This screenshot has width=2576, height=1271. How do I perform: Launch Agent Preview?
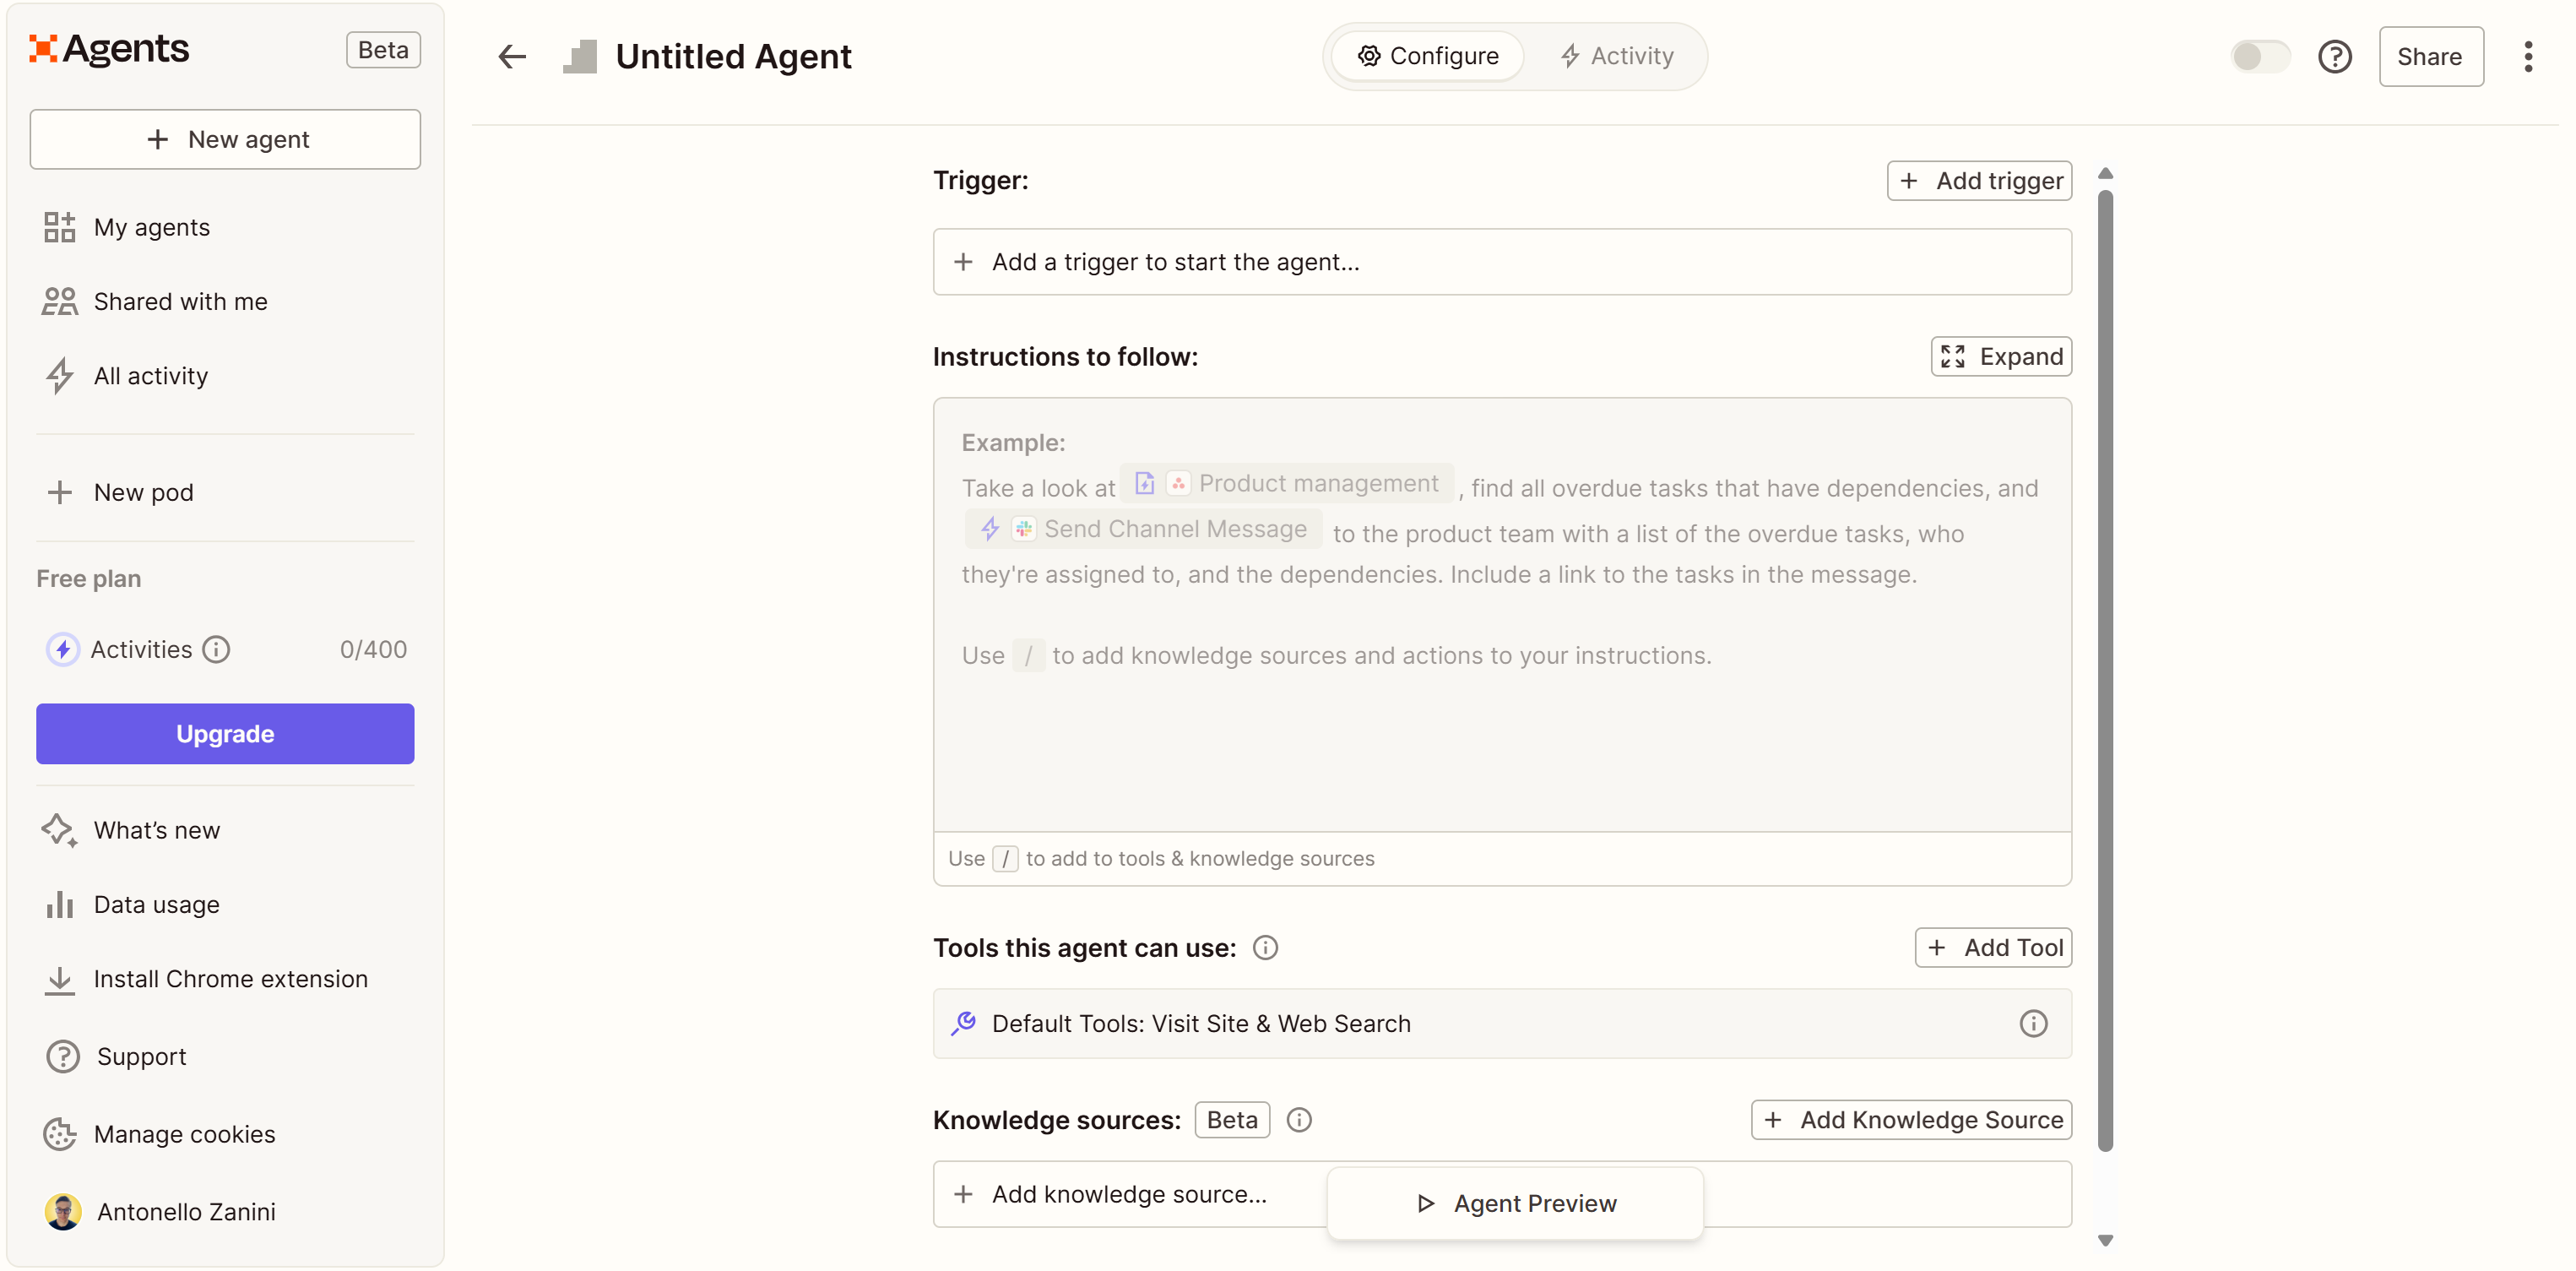(1514, 1203)
